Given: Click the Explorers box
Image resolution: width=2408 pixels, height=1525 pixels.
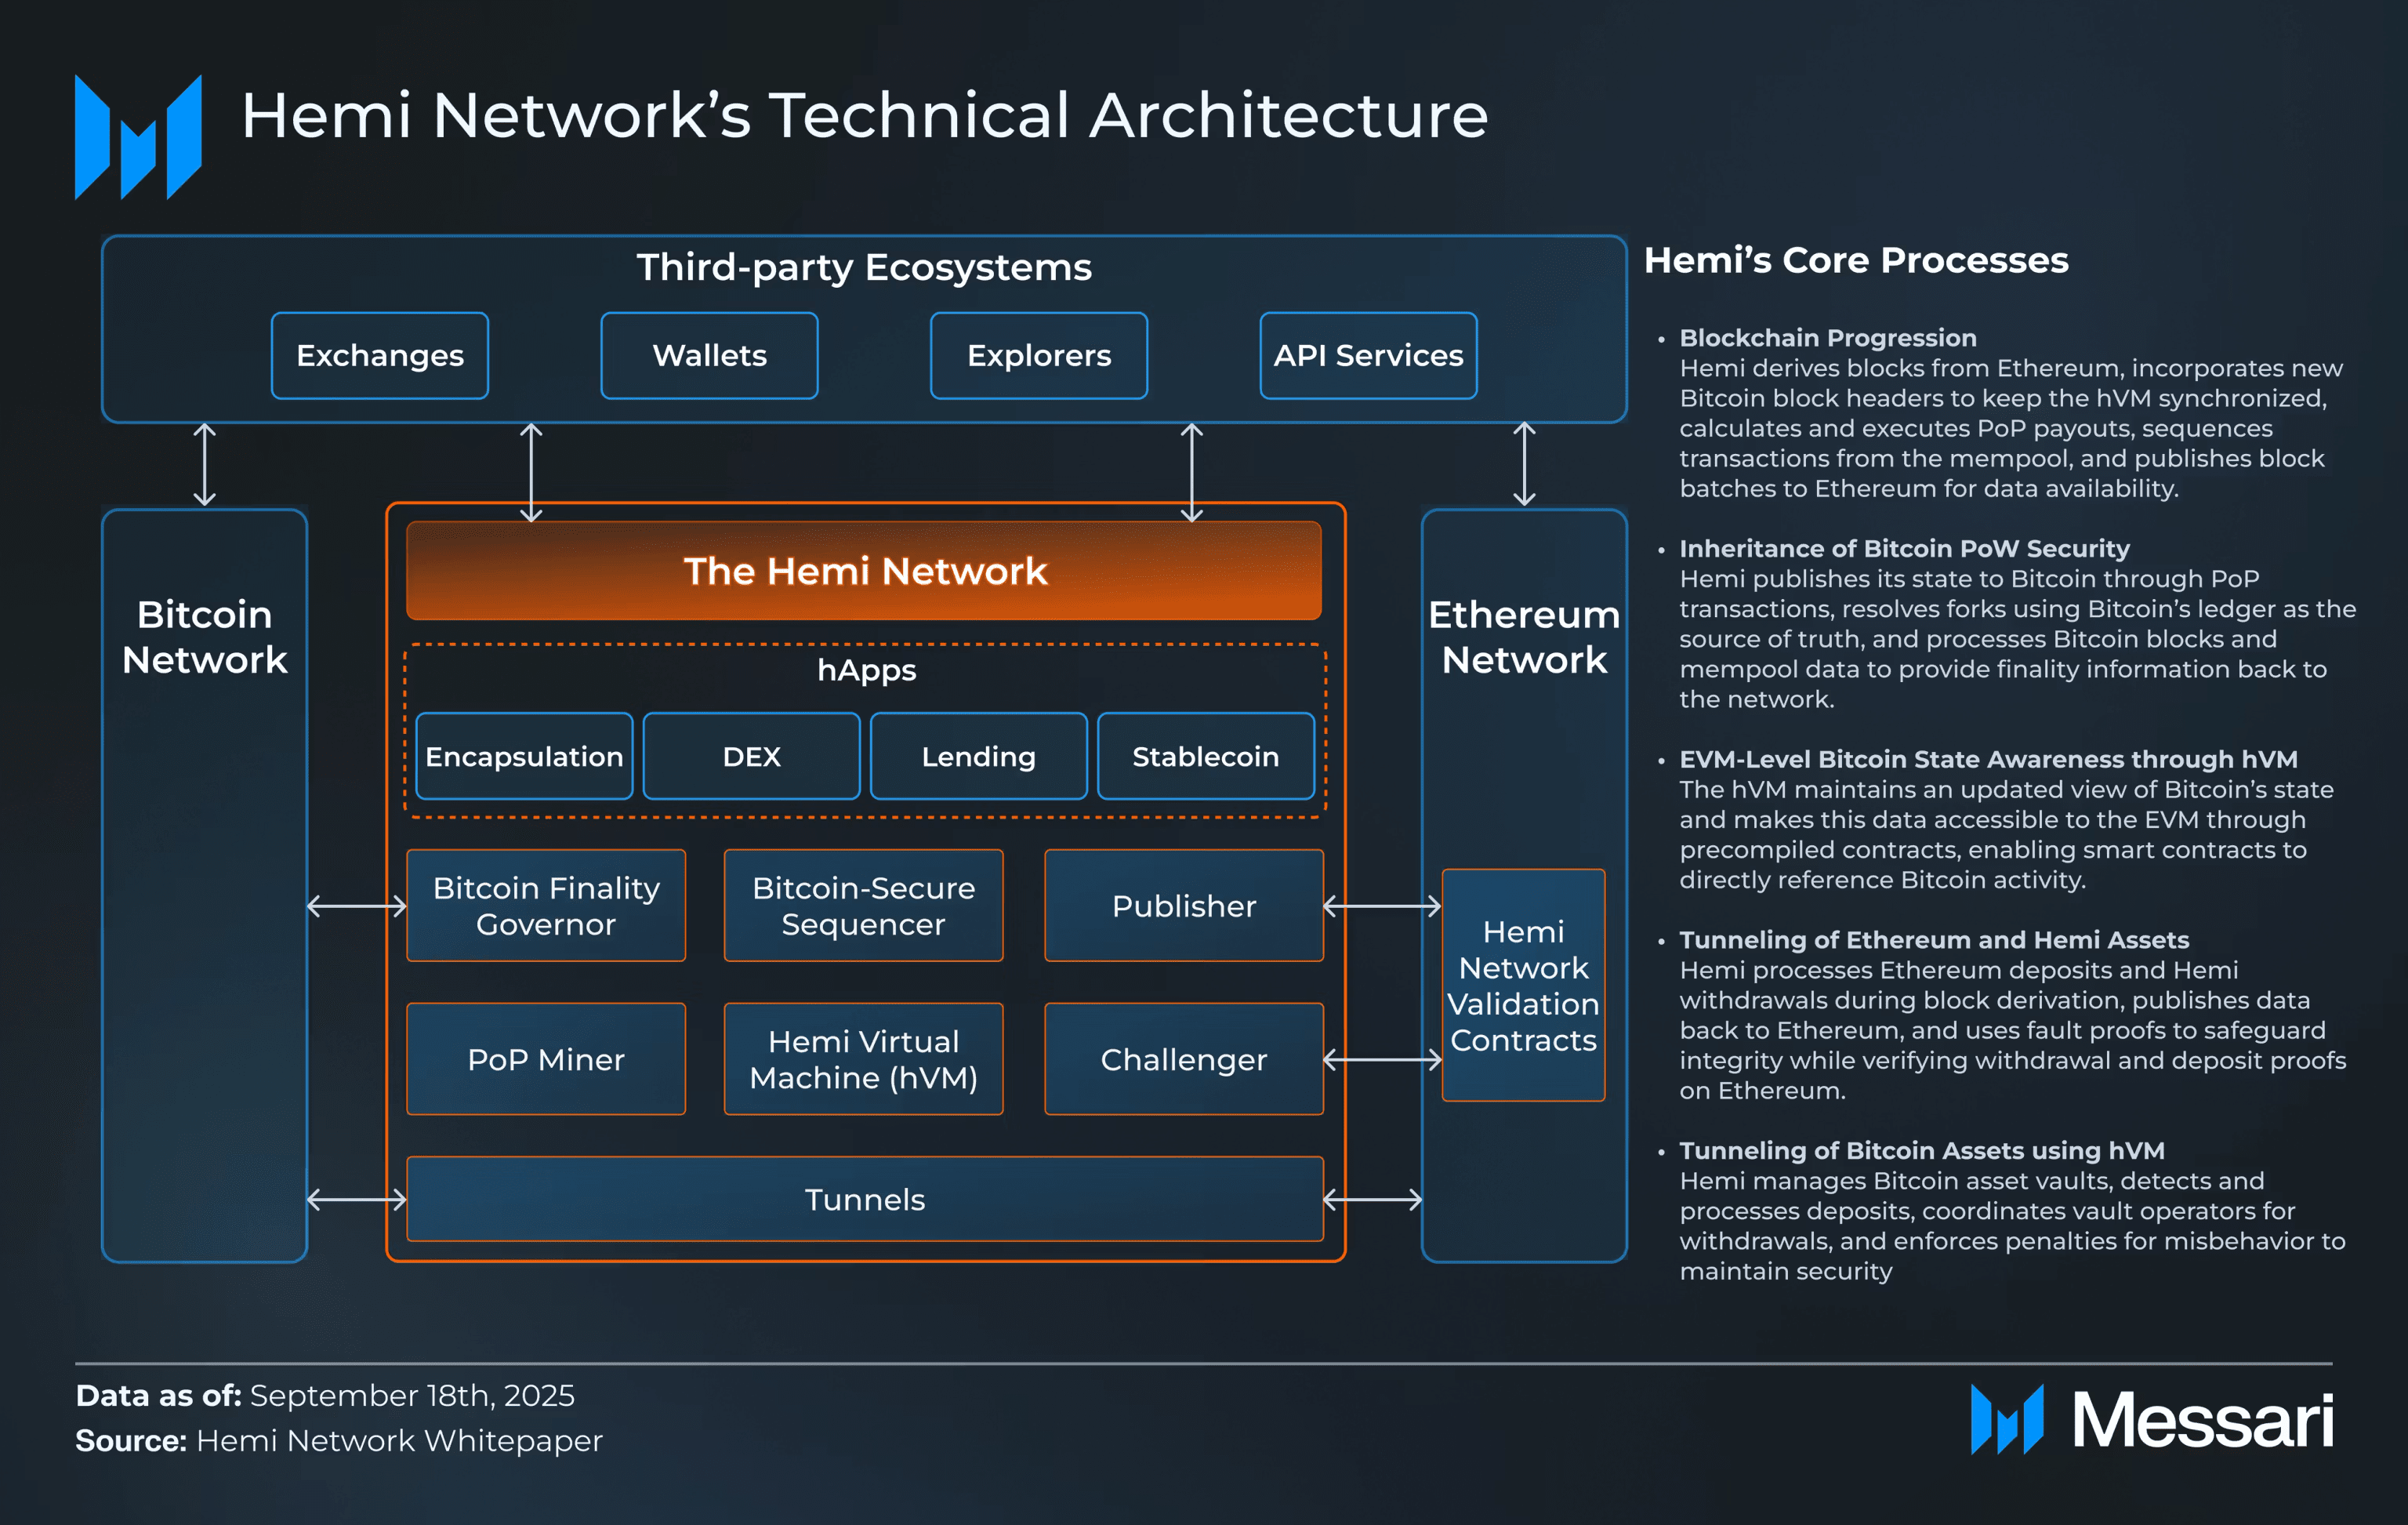Looking at the screenshot, I should coord(1038,356).
